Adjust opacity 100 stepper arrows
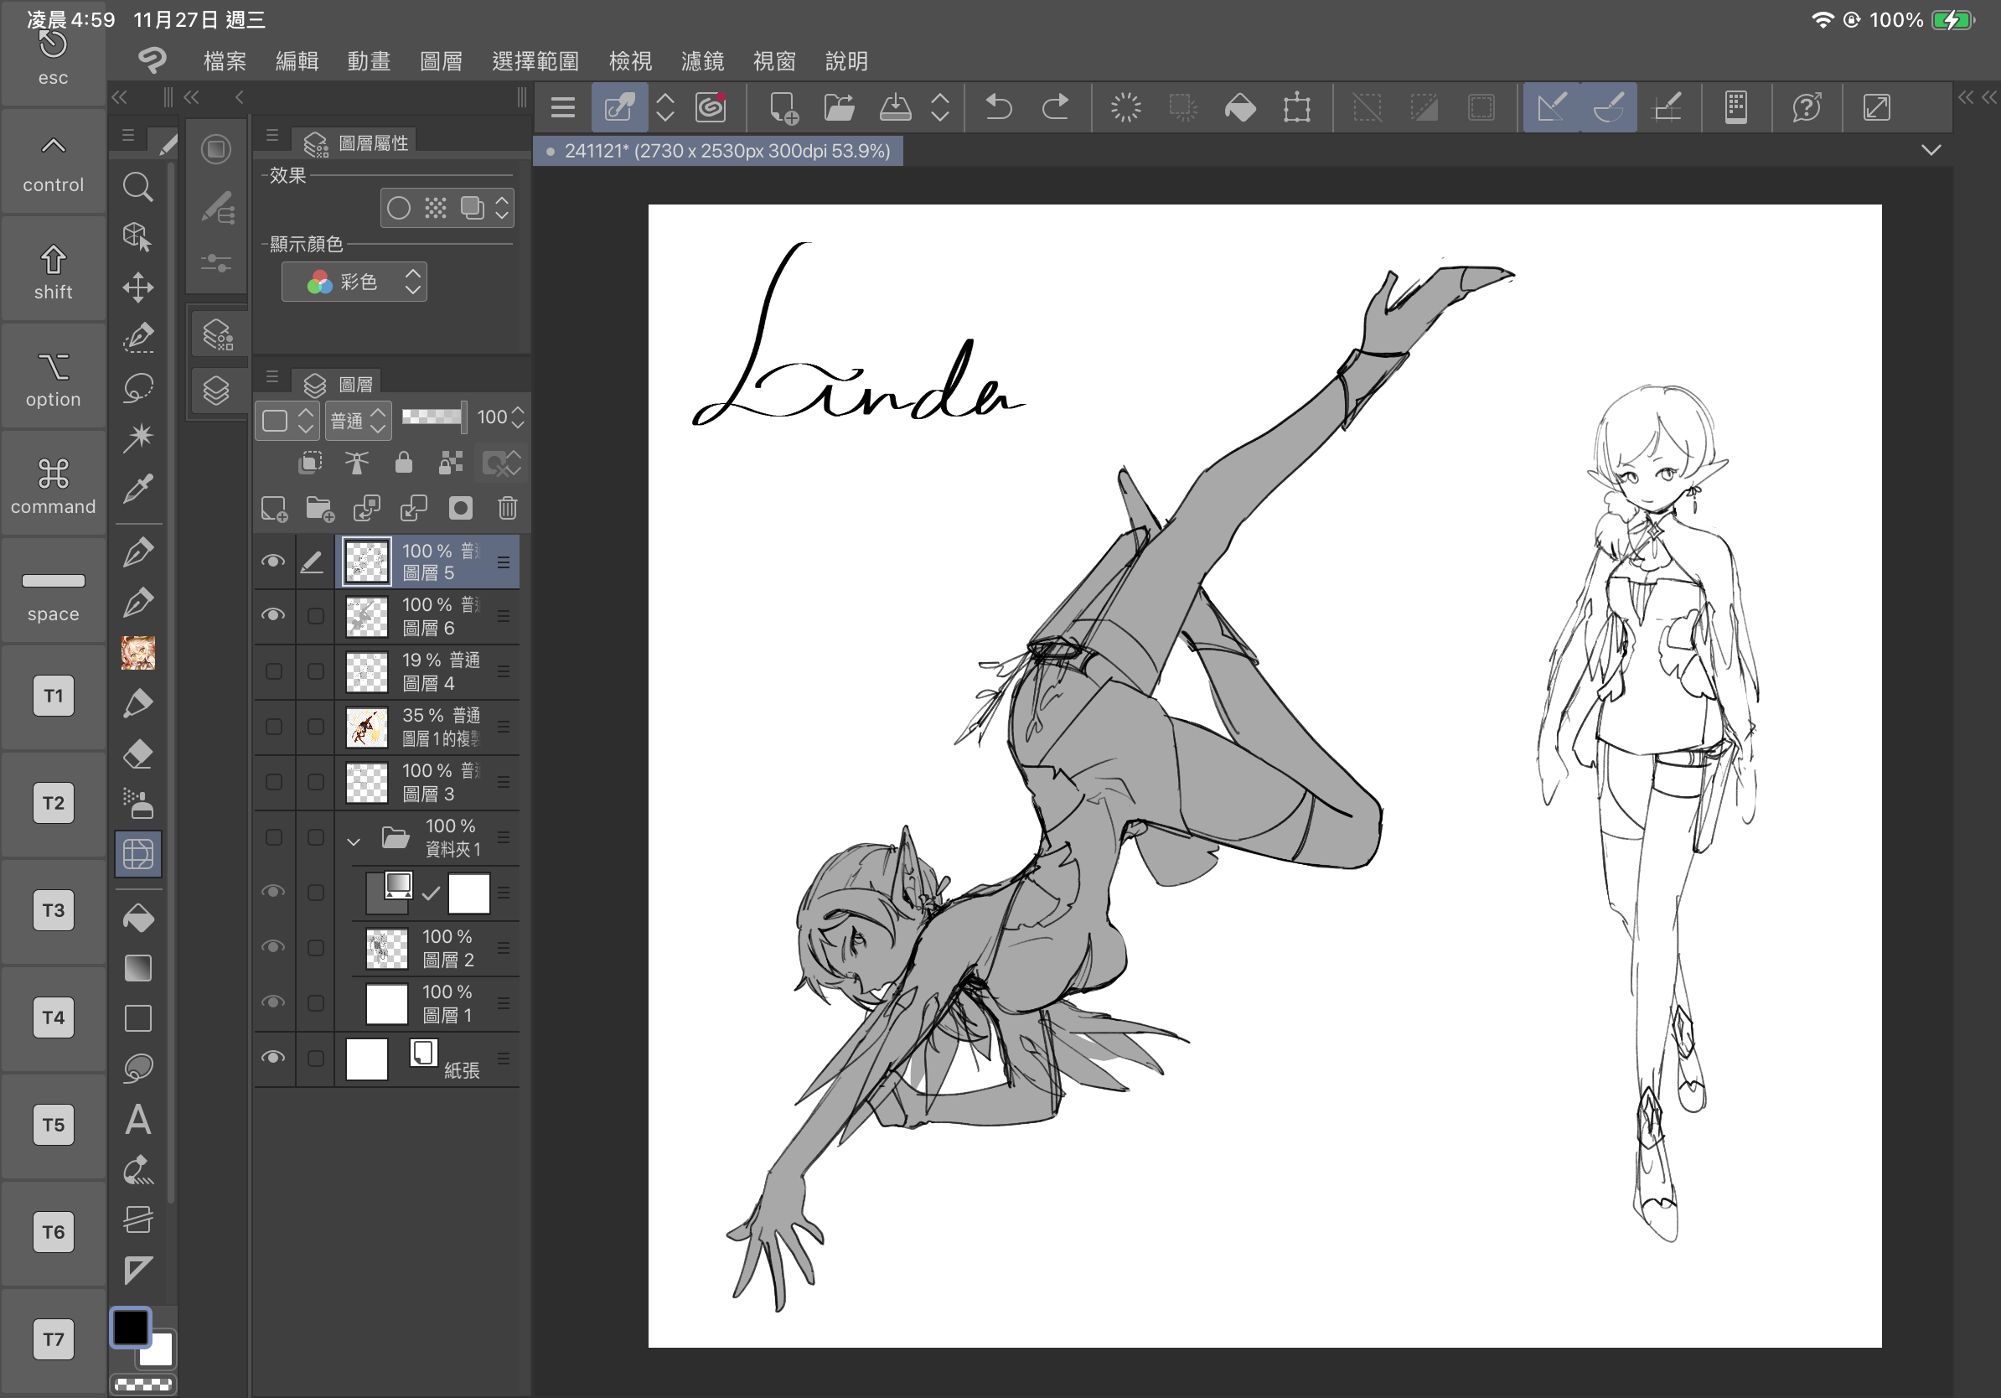2001x1398 pixels. tap(518, 417)
